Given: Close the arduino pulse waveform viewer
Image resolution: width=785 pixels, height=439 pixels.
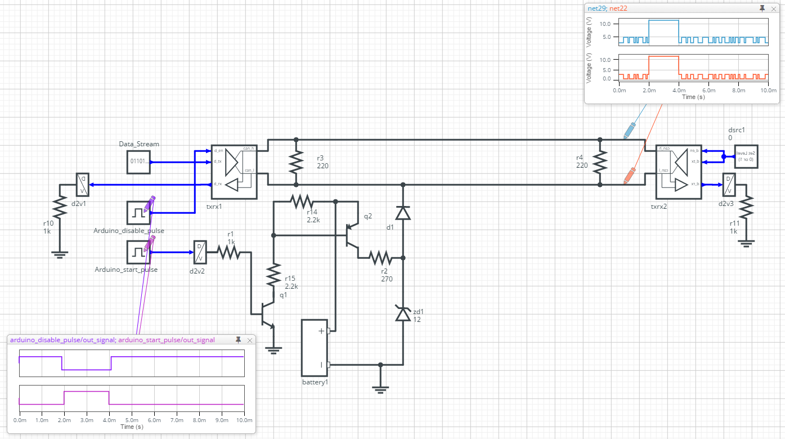Looking at the screenshot, I should coord(249,340).
